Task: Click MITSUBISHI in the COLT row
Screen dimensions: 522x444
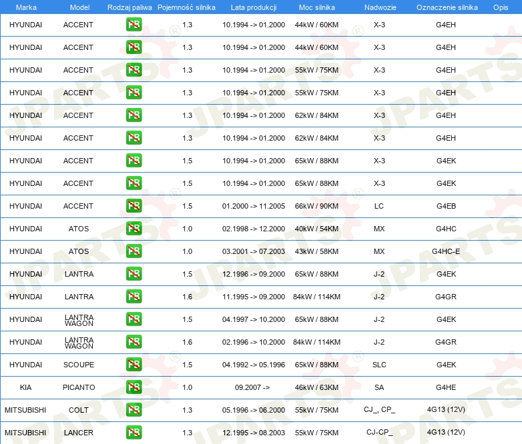Action: pyautogui.click(x=25, y=410)
